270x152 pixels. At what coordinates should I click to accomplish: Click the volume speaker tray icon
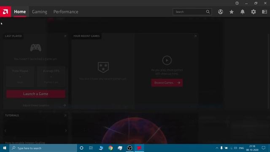pos(235,148)
